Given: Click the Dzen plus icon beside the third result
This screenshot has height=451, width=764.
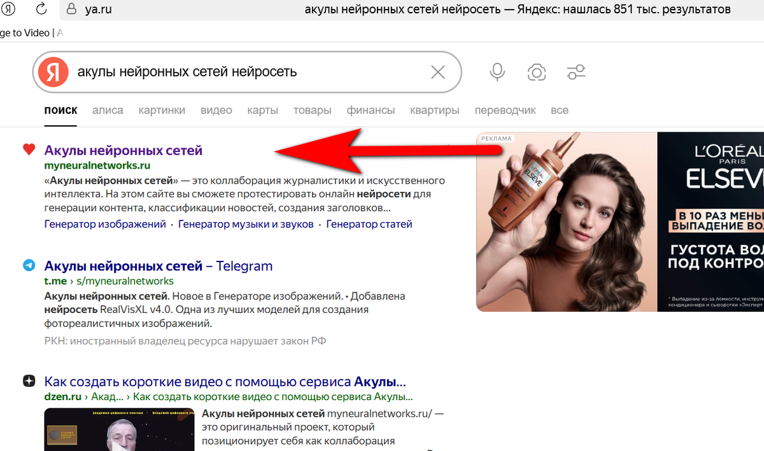Looking at the screenshot, I should [x=28, y=380].
